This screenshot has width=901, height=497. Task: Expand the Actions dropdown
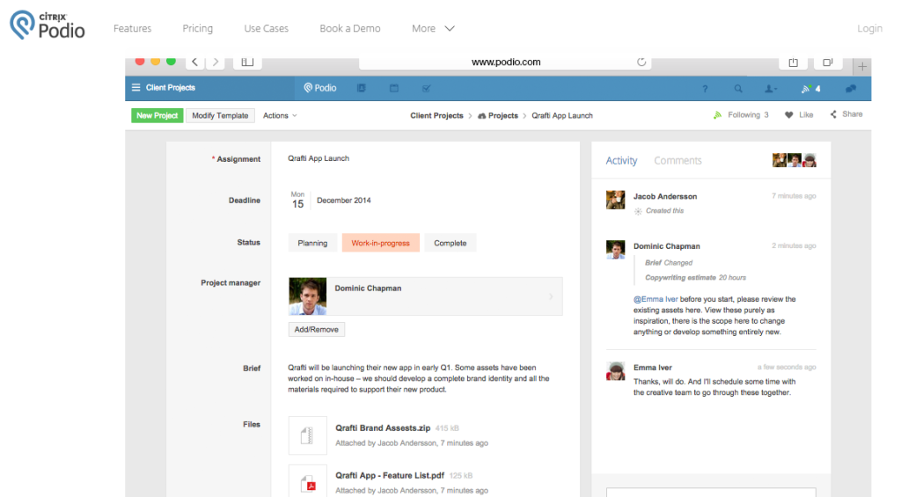280,115
